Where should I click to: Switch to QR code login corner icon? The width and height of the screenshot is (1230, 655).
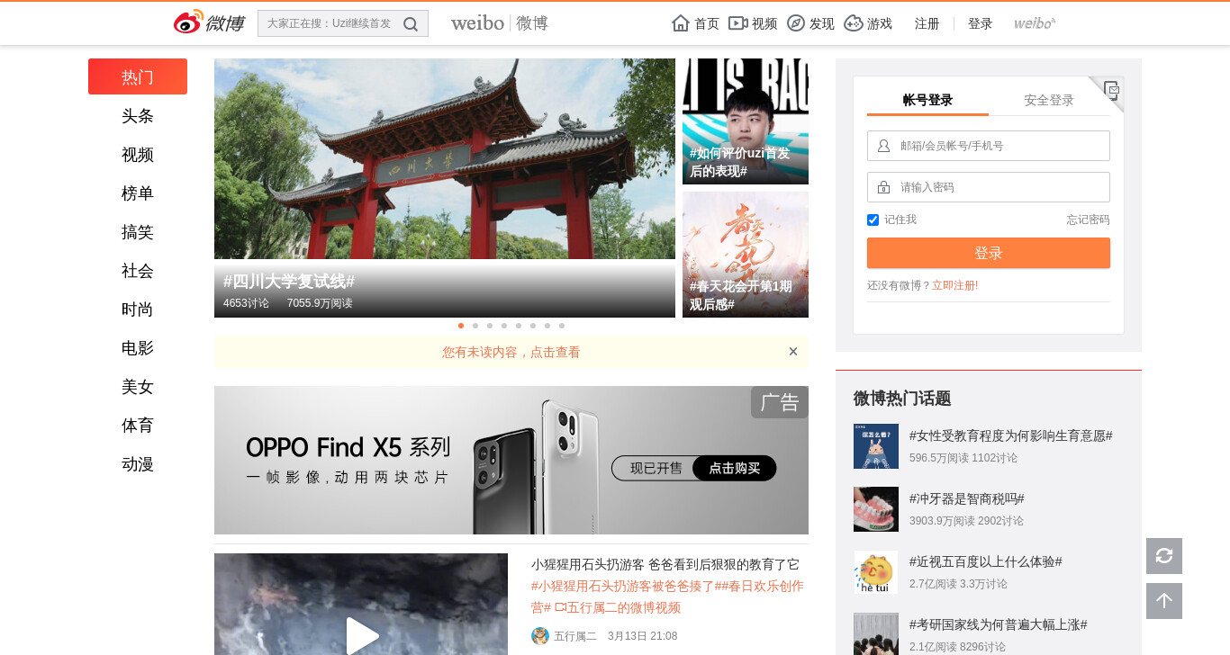1111,90
